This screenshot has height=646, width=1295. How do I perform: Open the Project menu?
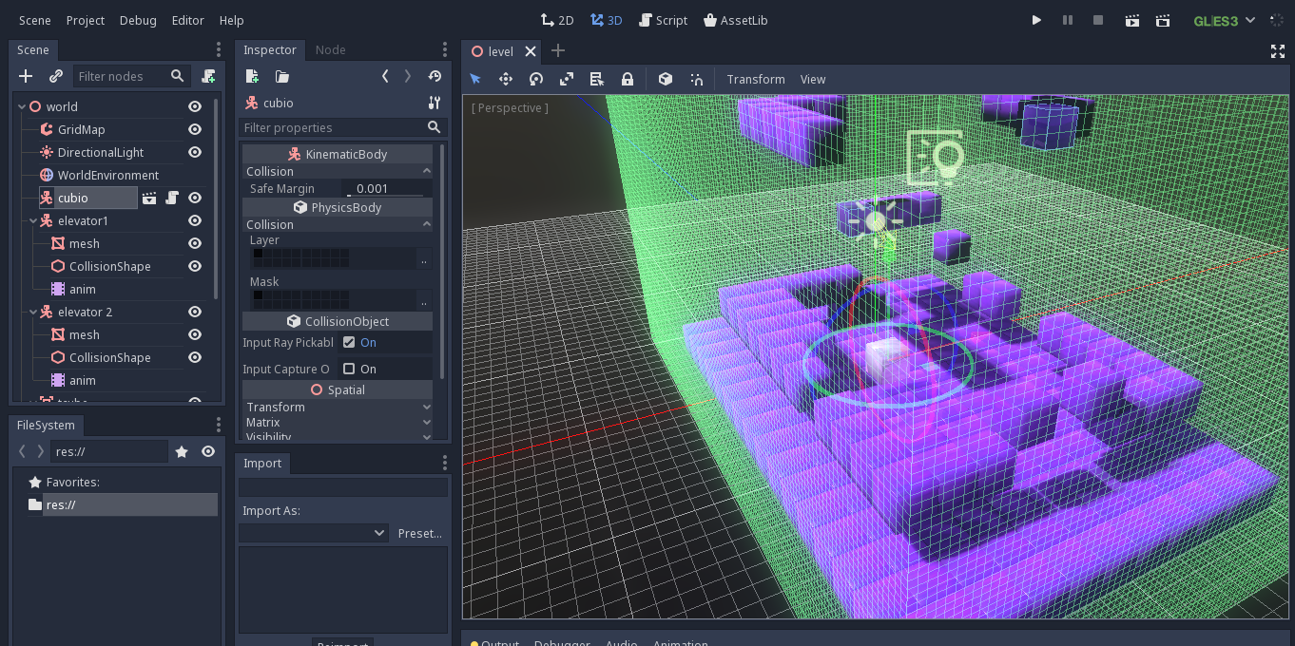click(x=86, y=20)
